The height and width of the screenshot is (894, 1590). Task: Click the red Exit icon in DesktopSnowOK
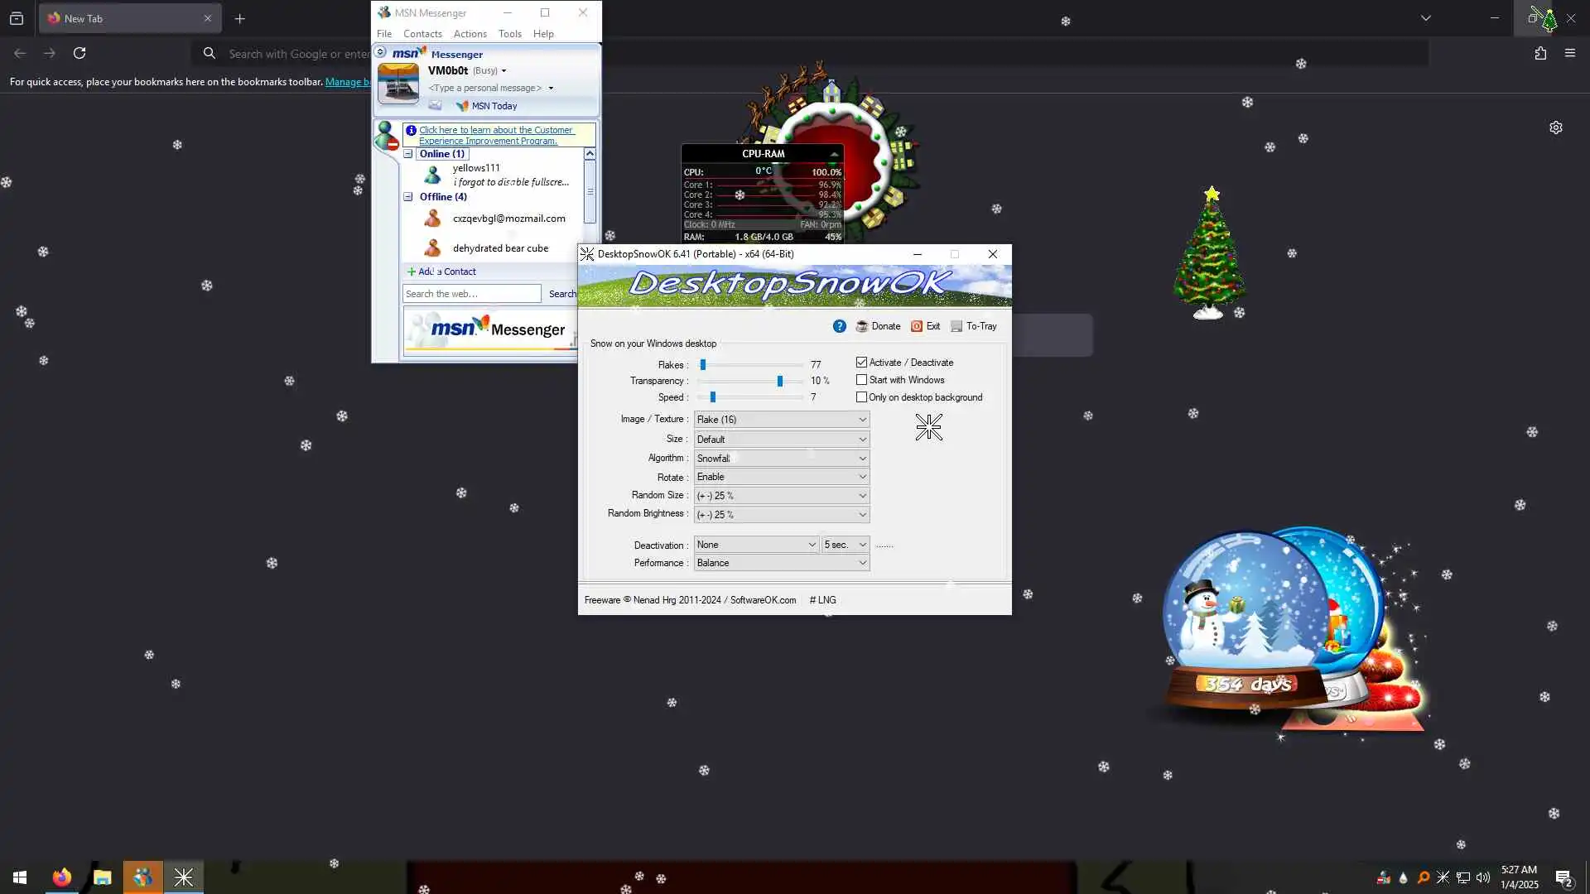917,326
